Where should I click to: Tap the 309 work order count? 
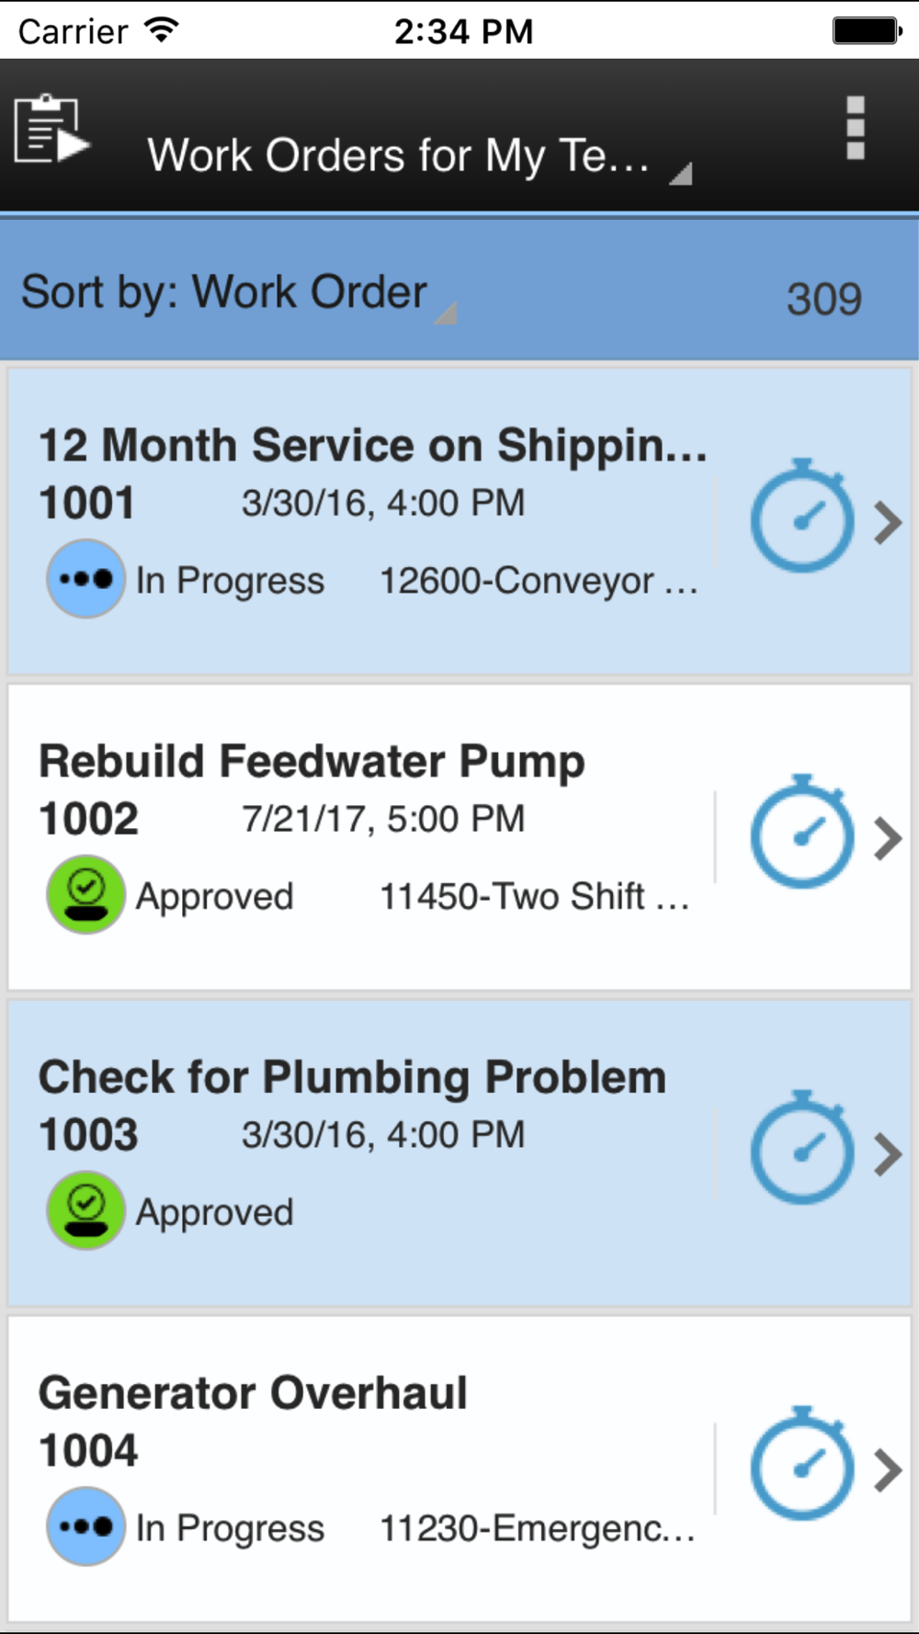coord(824,299)
